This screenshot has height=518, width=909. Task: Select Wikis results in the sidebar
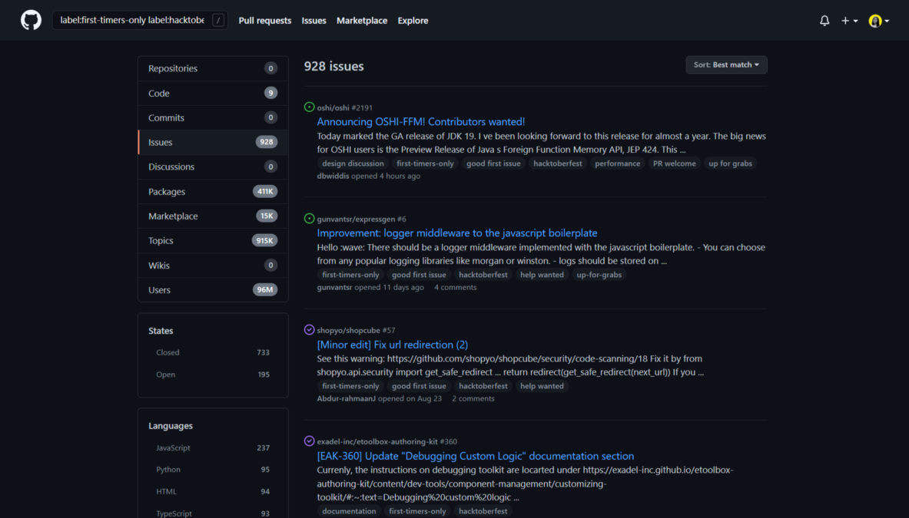point(213,265)
